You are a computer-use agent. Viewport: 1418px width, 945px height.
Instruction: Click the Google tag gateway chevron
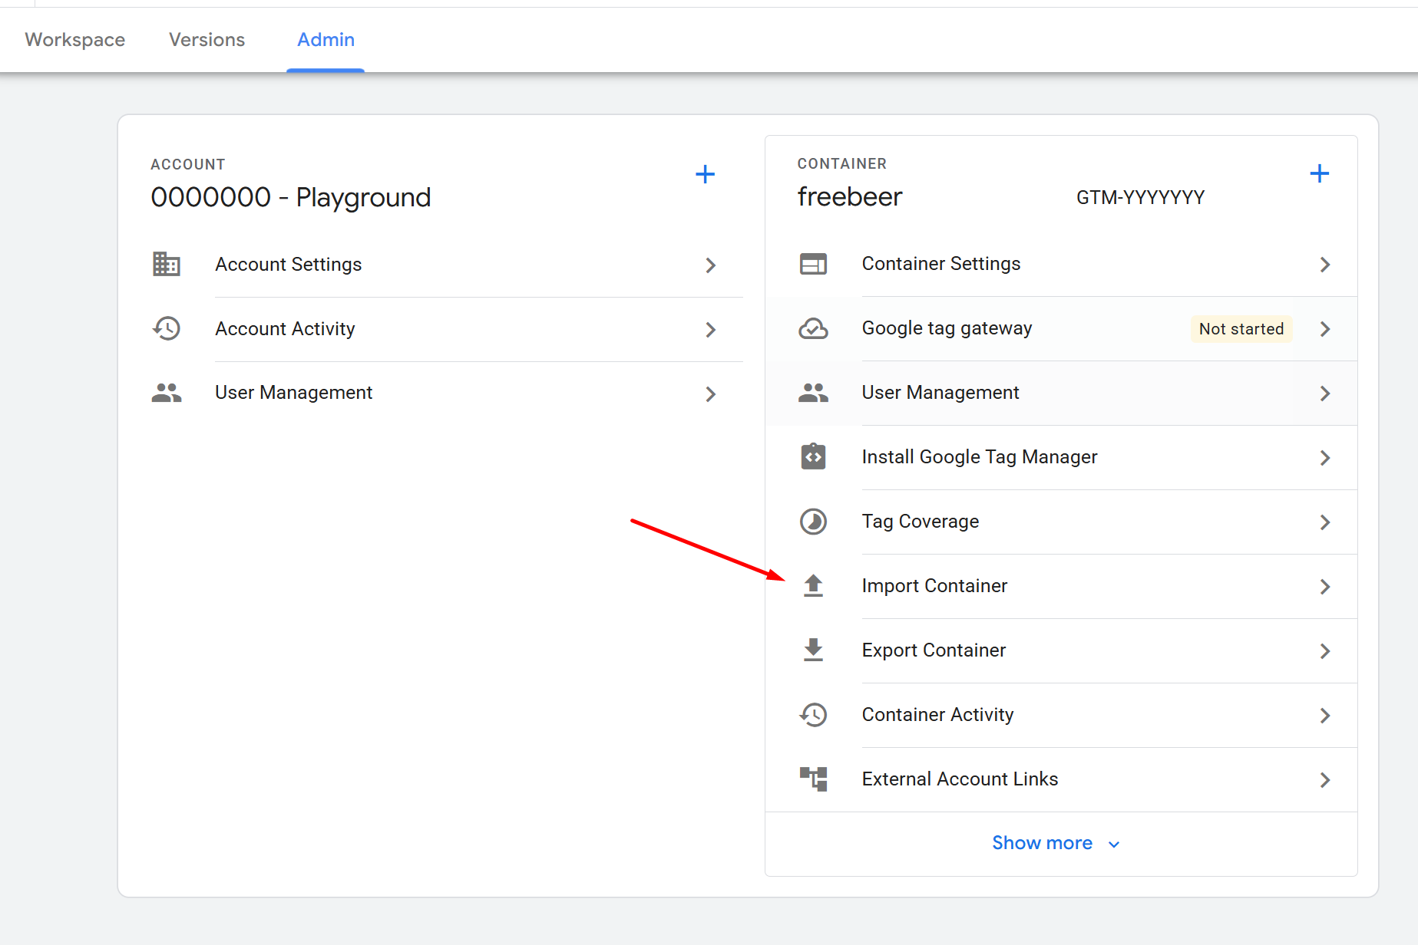(x=1325, y=329)
